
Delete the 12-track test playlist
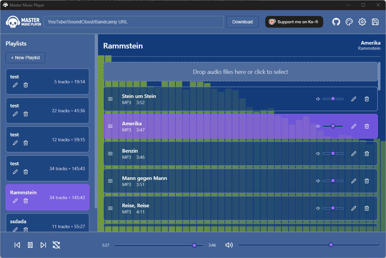click(x=26, y=143)
